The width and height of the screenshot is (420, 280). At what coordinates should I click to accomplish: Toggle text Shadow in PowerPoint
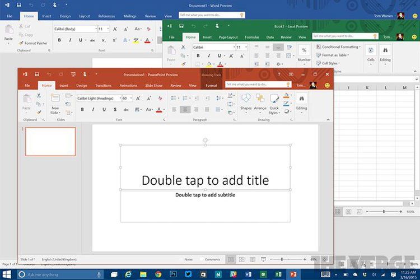pos(115,109)
